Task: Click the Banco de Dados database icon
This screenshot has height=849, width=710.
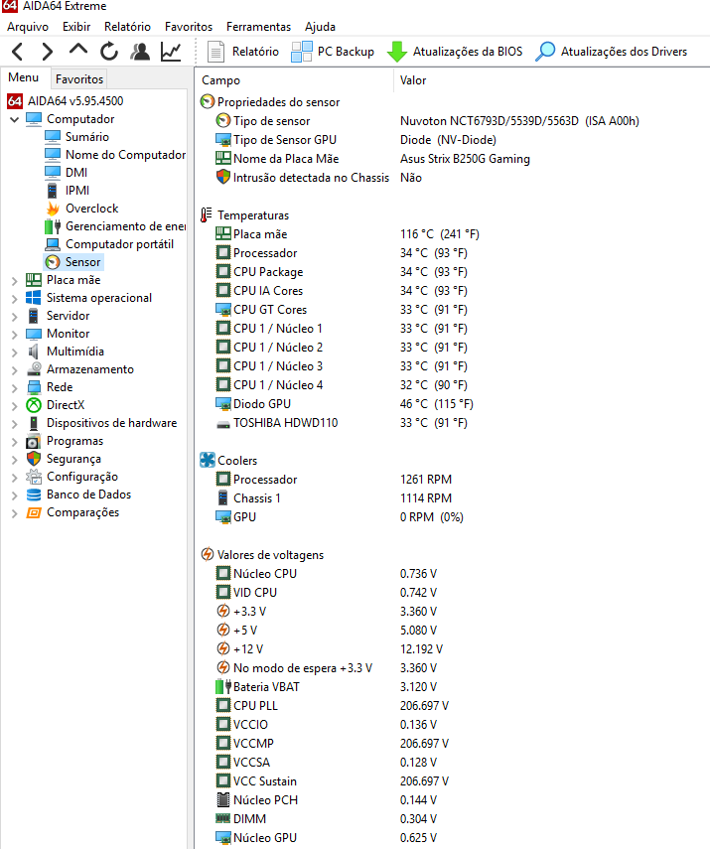Action: click(x=34, y=495)
